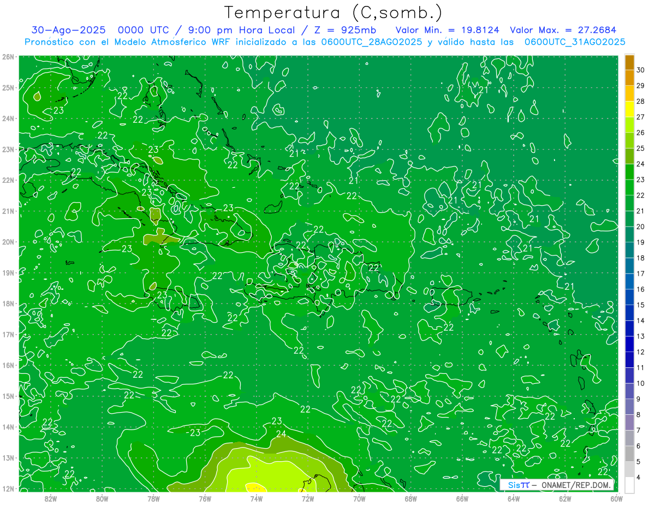Viewport: 655px width, 506px height.
Task: Click the latitude axis label '22N'
Action: 8,180
